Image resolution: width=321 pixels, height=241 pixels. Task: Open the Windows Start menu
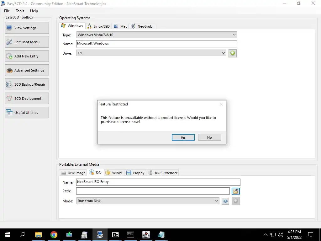coord(8,235)
